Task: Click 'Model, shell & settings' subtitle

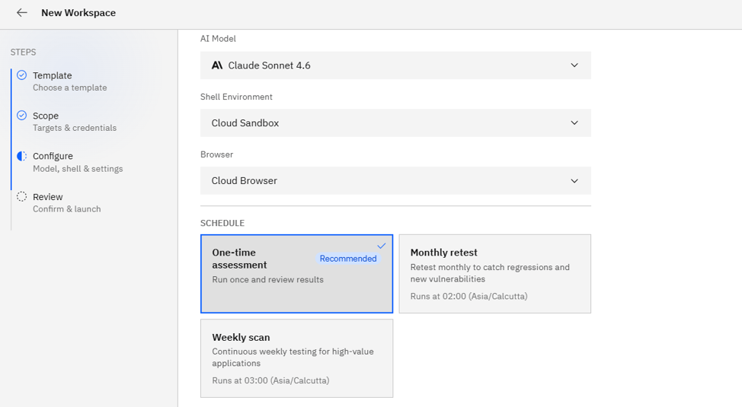Action: pos(78,169)
